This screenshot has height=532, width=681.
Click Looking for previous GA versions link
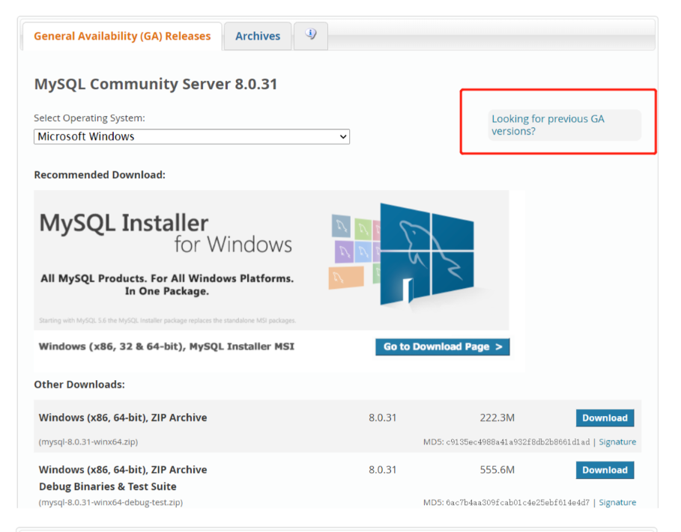coord(548,125)
